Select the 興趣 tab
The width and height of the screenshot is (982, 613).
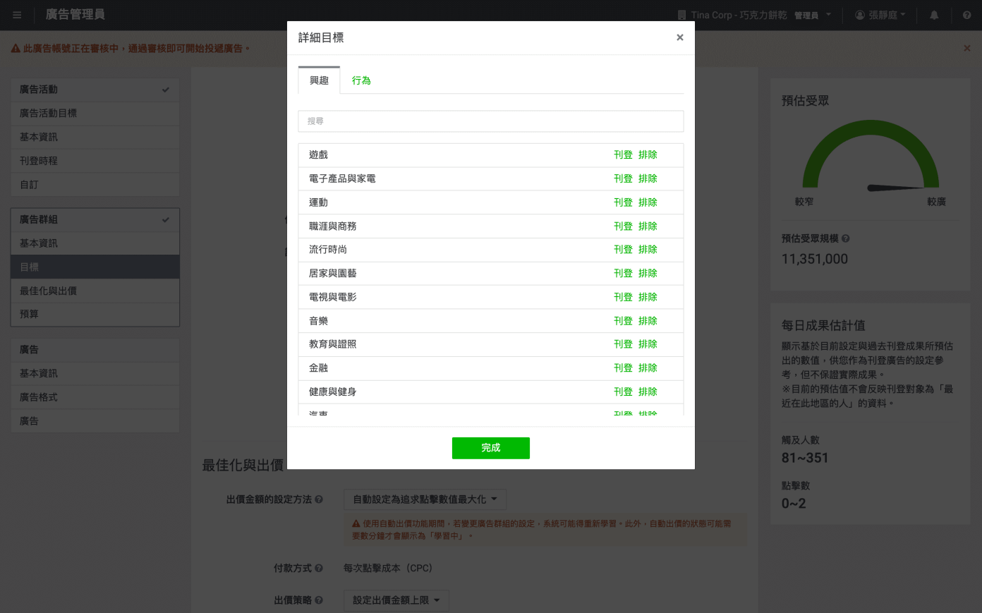[319, 80]
